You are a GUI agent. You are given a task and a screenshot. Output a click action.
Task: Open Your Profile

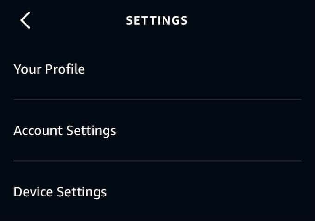[x=50, y=69]
